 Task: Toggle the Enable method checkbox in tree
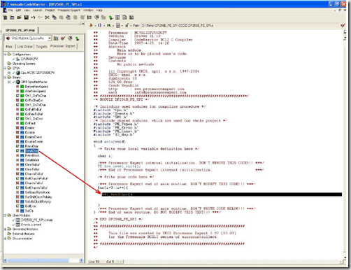point(17,128)
